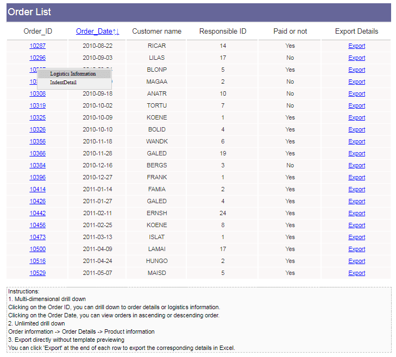Screen dimensions: 396x357
Task: Sort by the Order_Date column header
Action: 97,32
